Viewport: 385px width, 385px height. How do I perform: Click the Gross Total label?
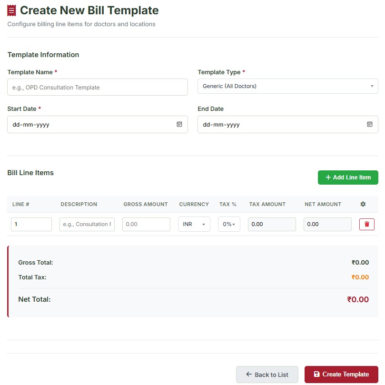pos(36,263)
